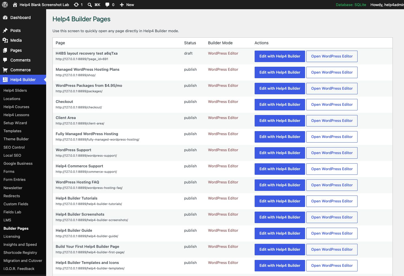This screenshot has width=404, height=276.
Task: Click Fully Managed WordPress Hosting title
Action: tap(87, 134)
